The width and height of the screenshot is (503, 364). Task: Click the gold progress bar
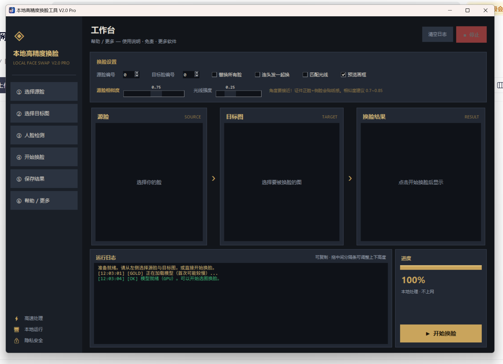(441, 267)
